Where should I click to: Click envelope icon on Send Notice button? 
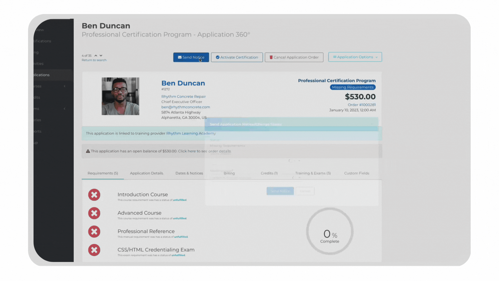[180, 57]
